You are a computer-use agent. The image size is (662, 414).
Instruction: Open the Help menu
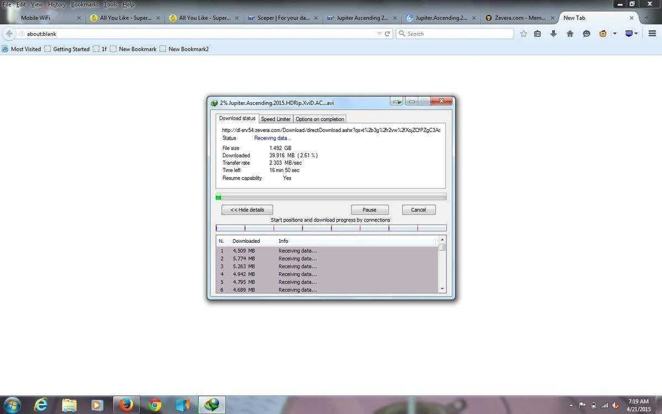coord(128,4)
